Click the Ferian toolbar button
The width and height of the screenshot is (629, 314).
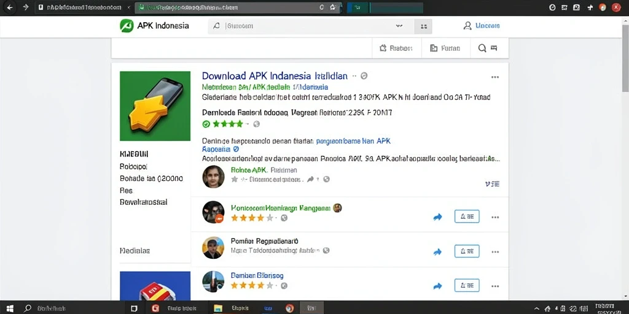(445, 48)
